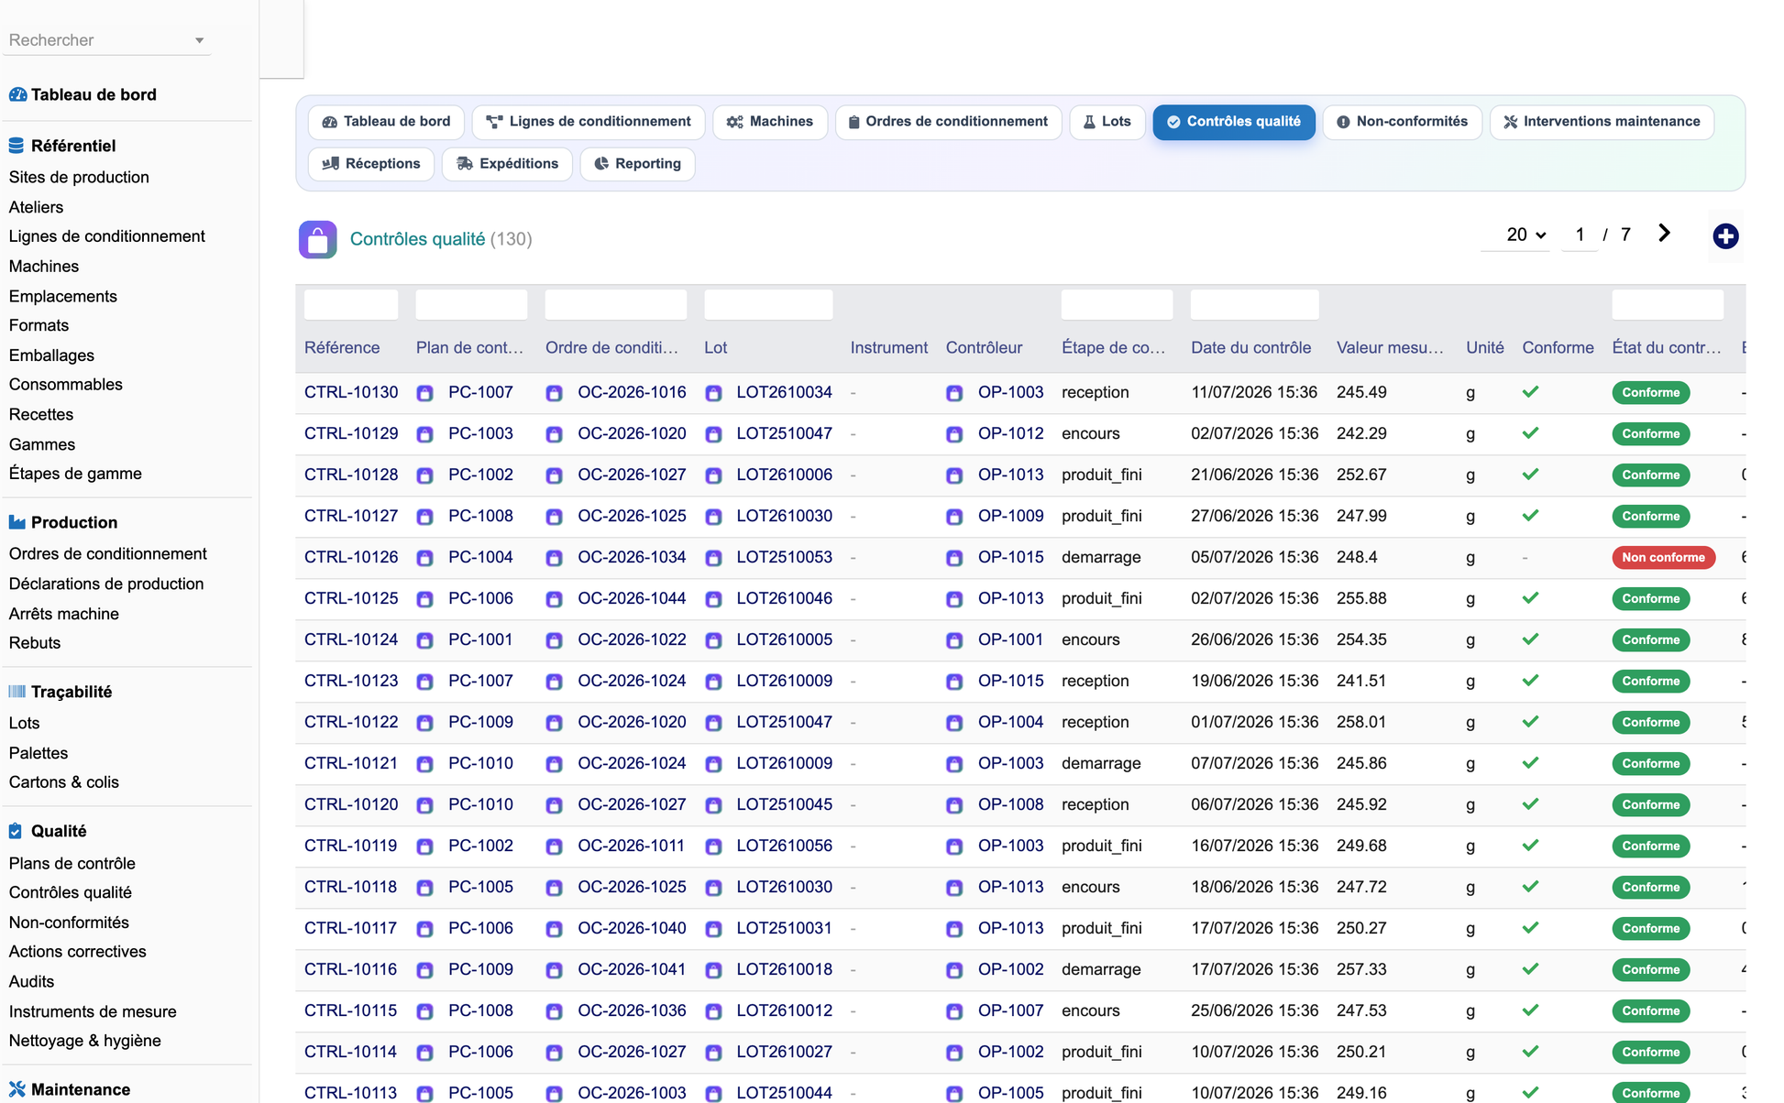Click the Traçabilité barcode icon in sidebar
Viewport: 1784px width, 1103px height.
(17, 692)
